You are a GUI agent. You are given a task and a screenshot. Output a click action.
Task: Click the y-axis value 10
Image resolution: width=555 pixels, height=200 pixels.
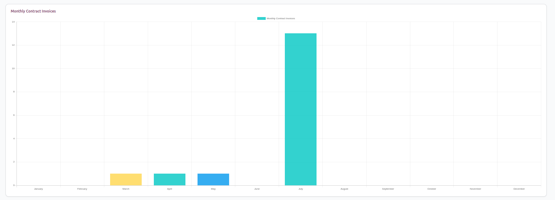pos(13,69)
